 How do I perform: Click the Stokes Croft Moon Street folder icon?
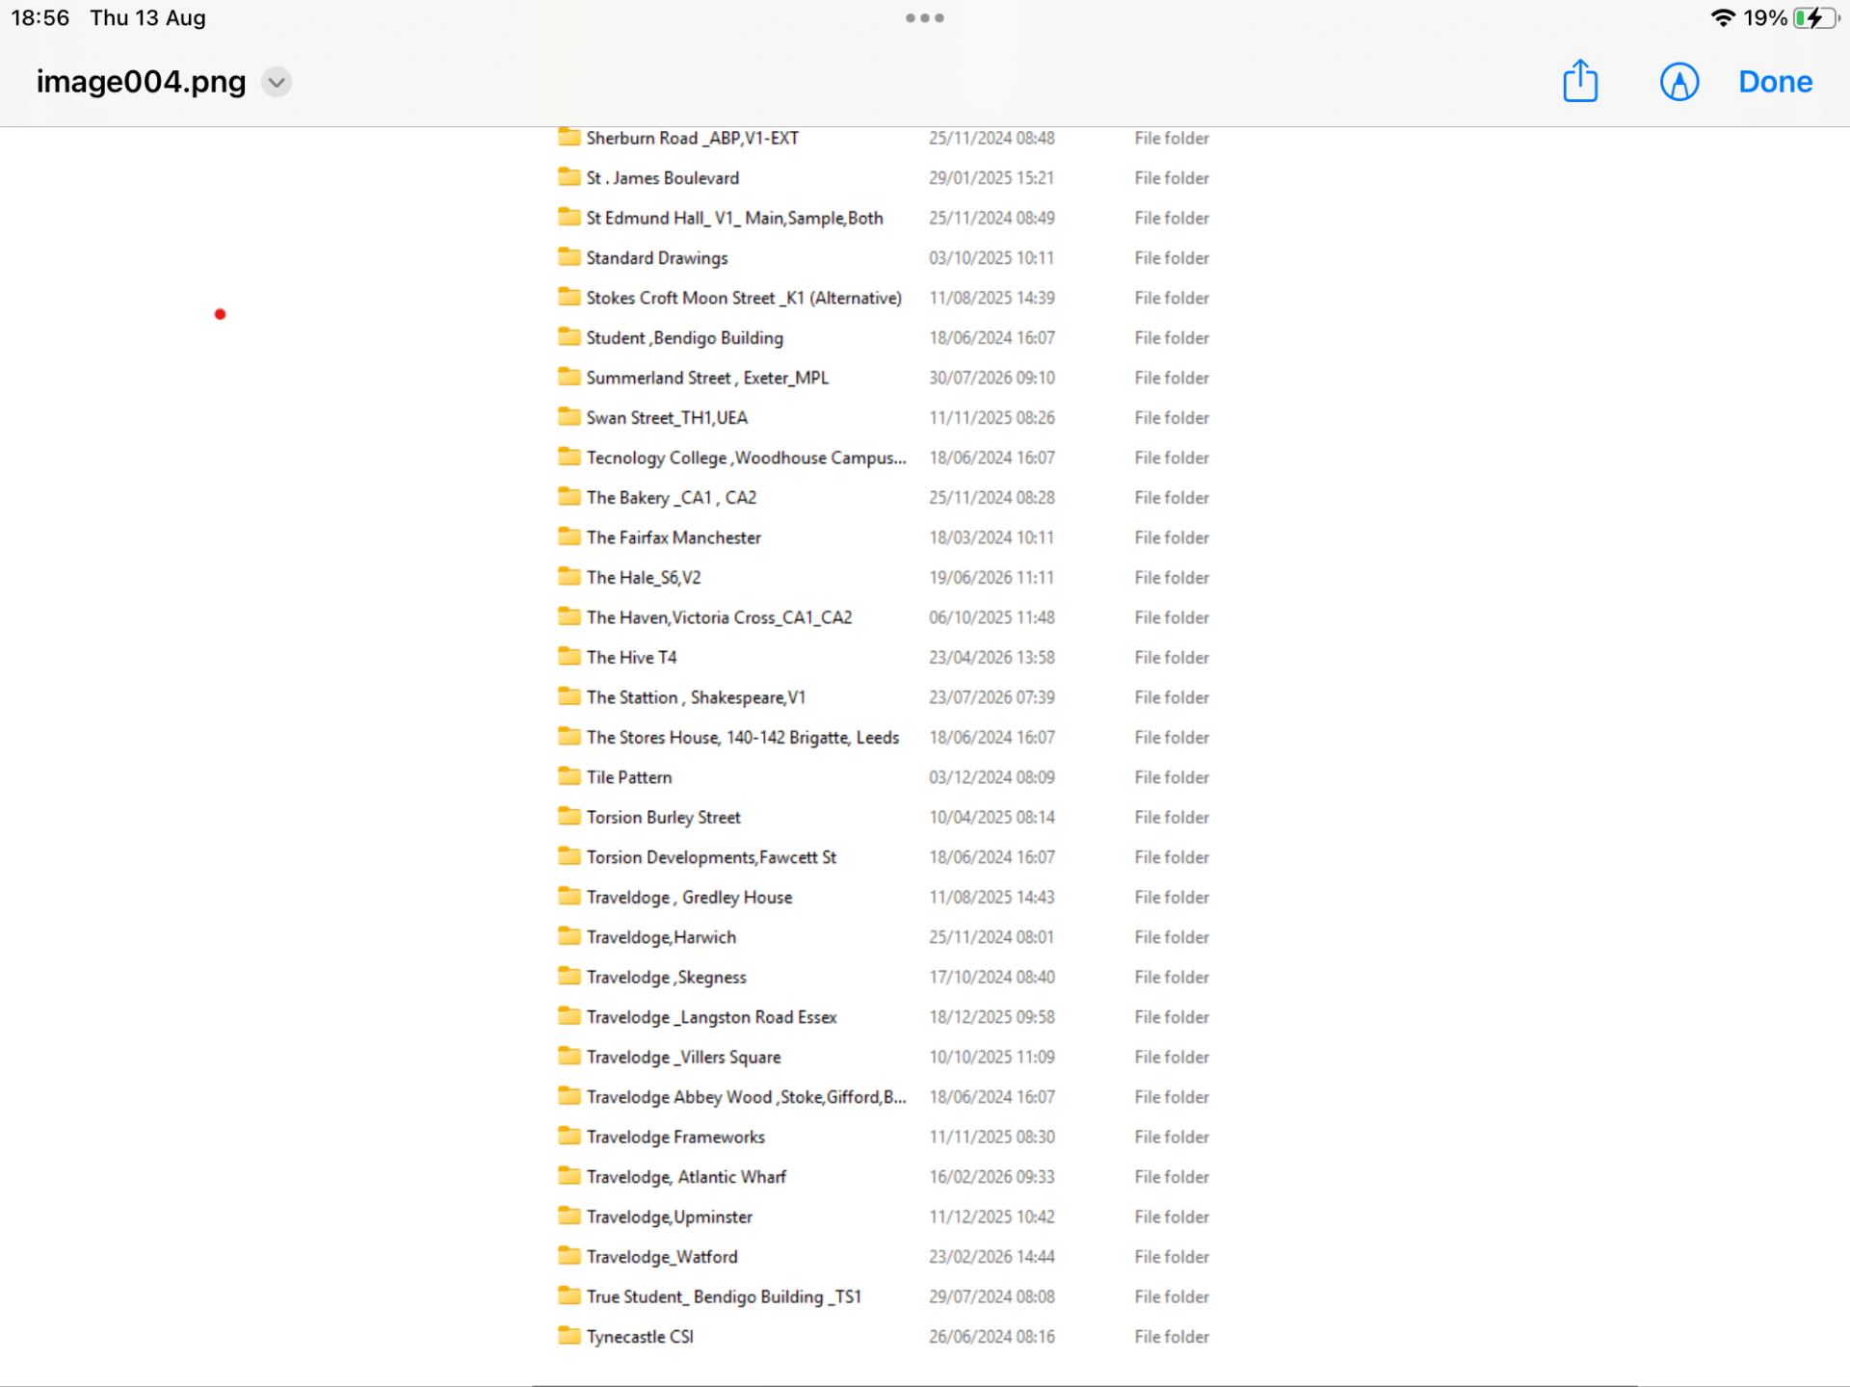pyautogui.click(x=569, y=297)
